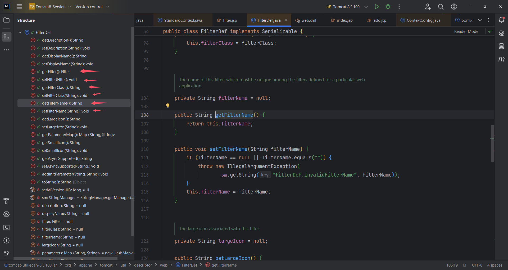Click the intention light bulb icon

click(167, 106)
